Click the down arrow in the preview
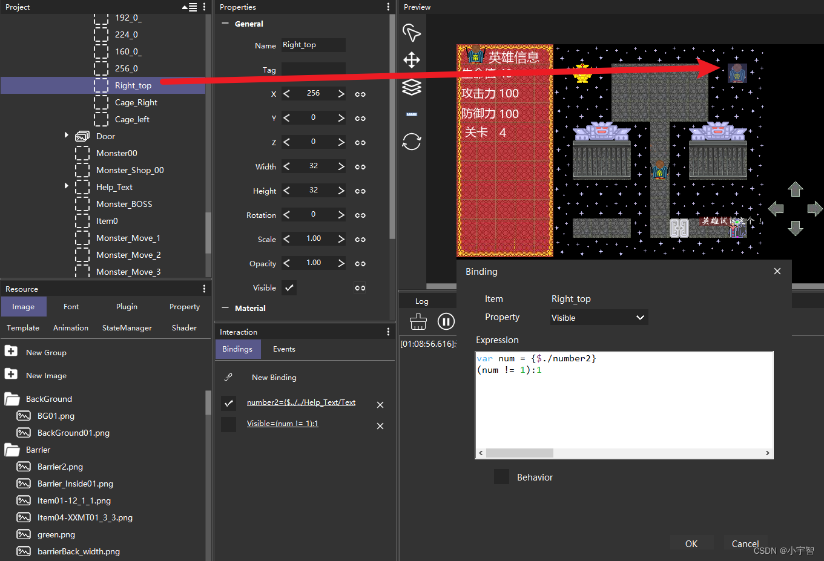This screenshot has height=561, width=824. pos(796,228)
